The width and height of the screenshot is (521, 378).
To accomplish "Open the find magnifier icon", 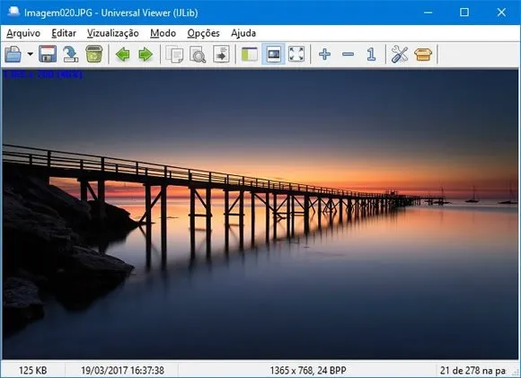I will 198,54.
